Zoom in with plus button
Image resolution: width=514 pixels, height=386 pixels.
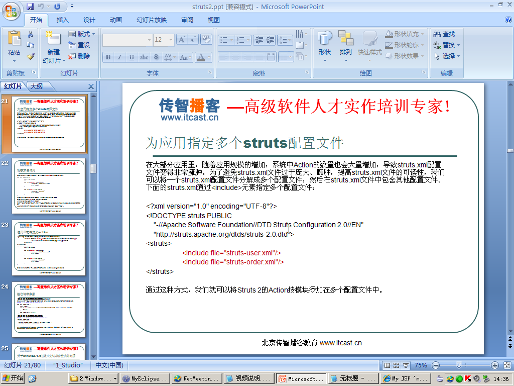coord(495,365)
